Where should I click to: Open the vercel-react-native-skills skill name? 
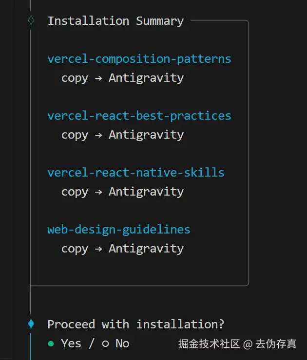135,173
